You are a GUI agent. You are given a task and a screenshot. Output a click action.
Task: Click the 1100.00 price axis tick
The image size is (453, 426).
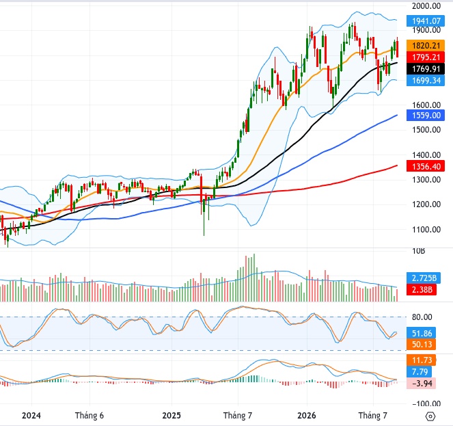(x=426, y=230)
